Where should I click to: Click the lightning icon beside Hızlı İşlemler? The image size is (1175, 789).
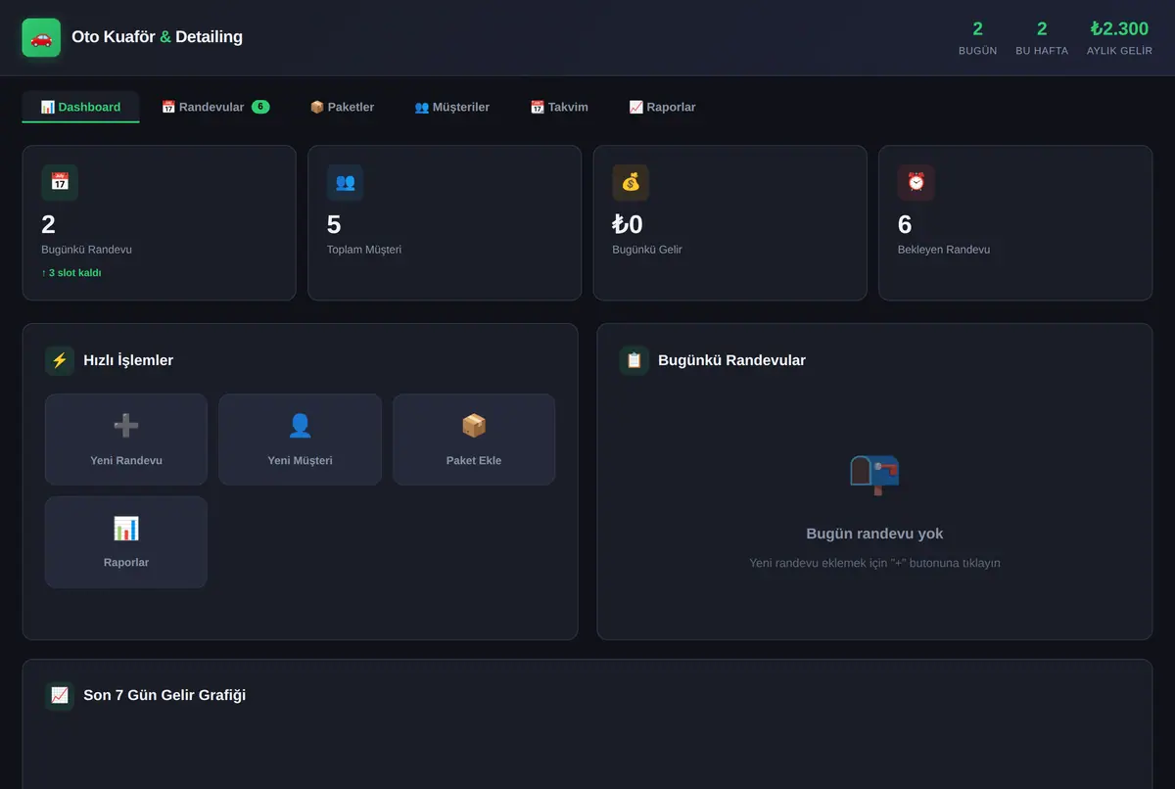pos(60,360)
